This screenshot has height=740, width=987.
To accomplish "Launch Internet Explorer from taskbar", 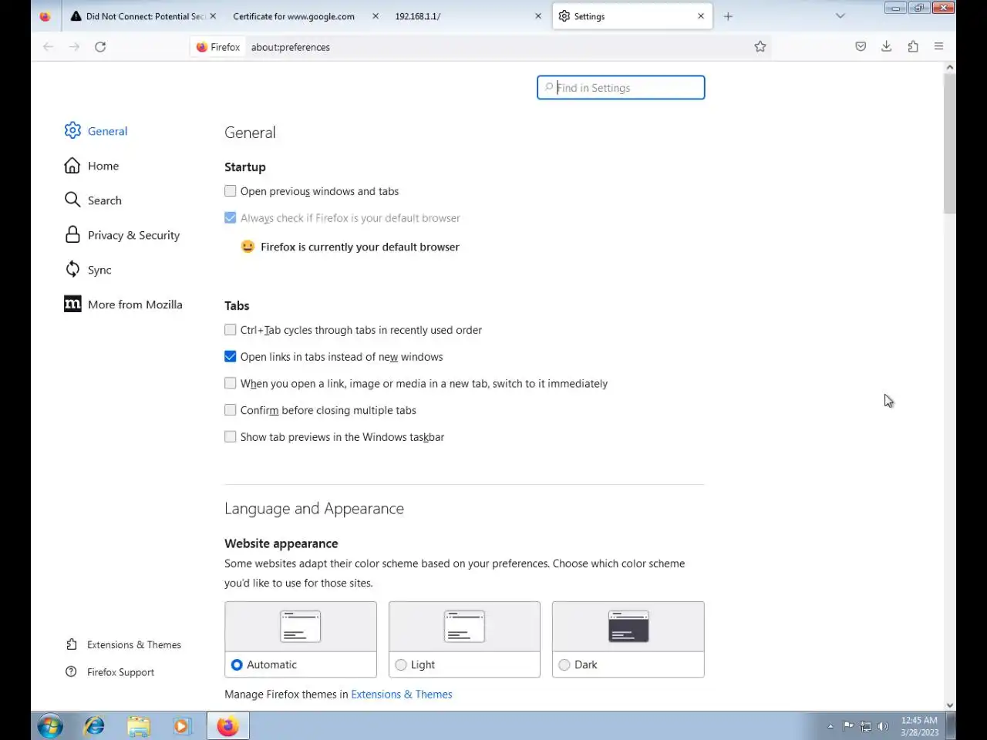I will click(x=94, y=726).
